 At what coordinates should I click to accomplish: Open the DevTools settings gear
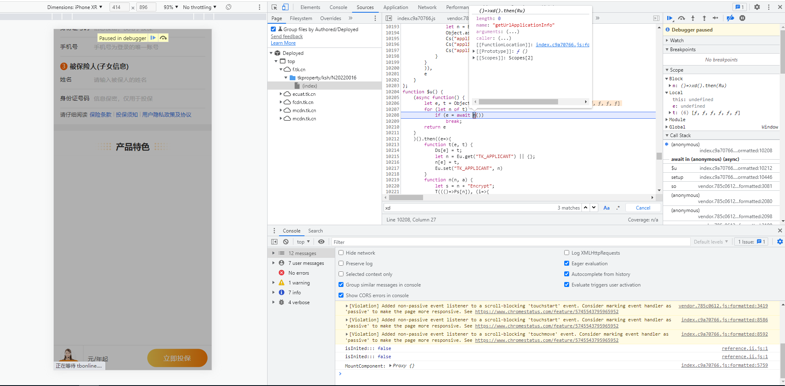tap(757, 7)
